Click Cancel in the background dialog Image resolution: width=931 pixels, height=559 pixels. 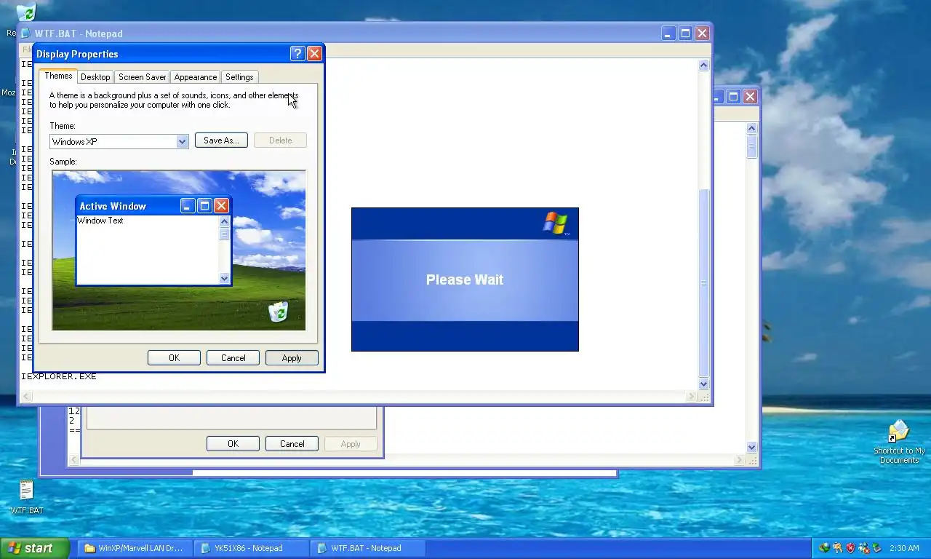(x=292, y=443)
